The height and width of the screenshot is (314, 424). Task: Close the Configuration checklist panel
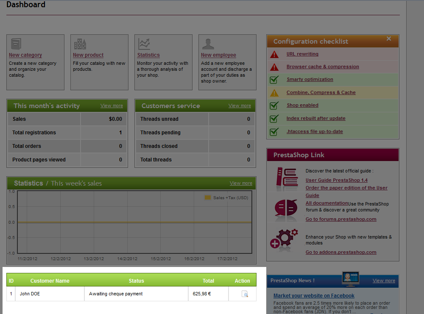point(389,39)
